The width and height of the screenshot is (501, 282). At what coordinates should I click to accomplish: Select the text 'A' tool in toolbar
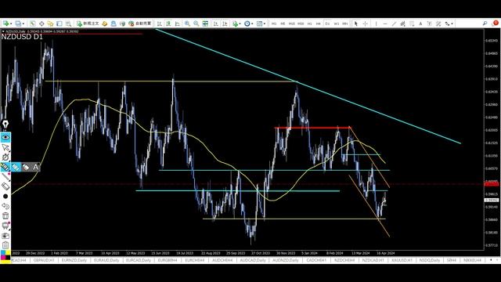420,23
